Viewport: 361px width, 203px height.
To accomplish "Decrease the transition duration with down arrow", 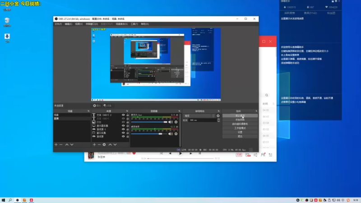I will (x=218, y=121).
